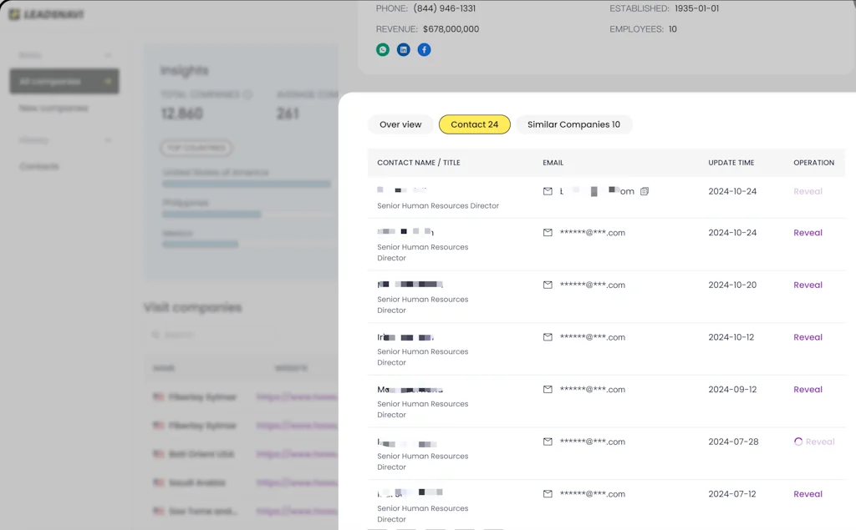Copy the revealed email using the copy icon

click(x=645, y=191)
